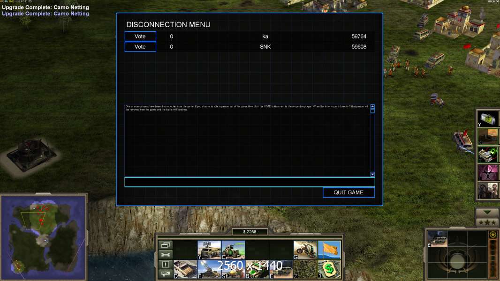Select player name ka

[265, 36]
